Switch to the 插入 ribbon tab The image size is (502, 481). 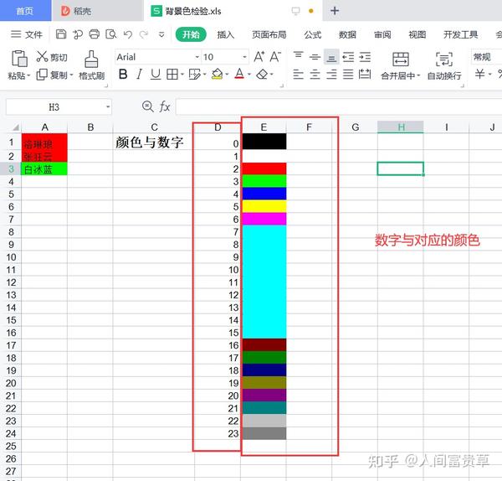[x=226, y=34]
